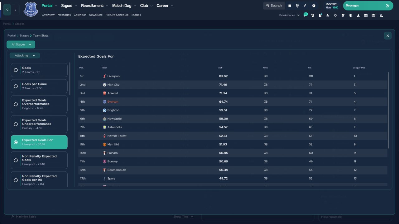This screenshot has height=224, width=399.
Task: Sort table by Gls column header
Action: tap(310, 68)
